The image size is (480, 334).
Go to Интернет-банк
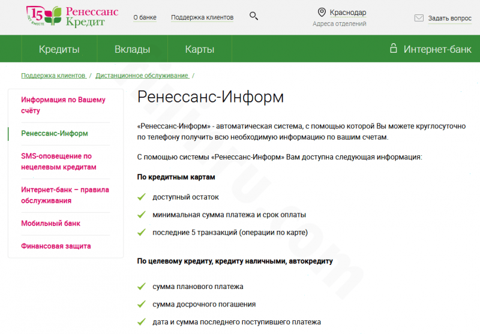click(437, 49)
